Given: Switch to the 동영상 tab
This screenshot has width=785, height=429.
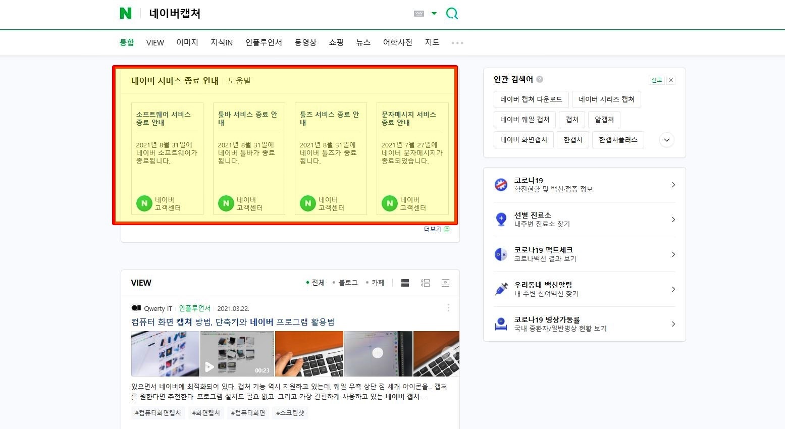Looking at the screenshot, I should tap(305, 42).
